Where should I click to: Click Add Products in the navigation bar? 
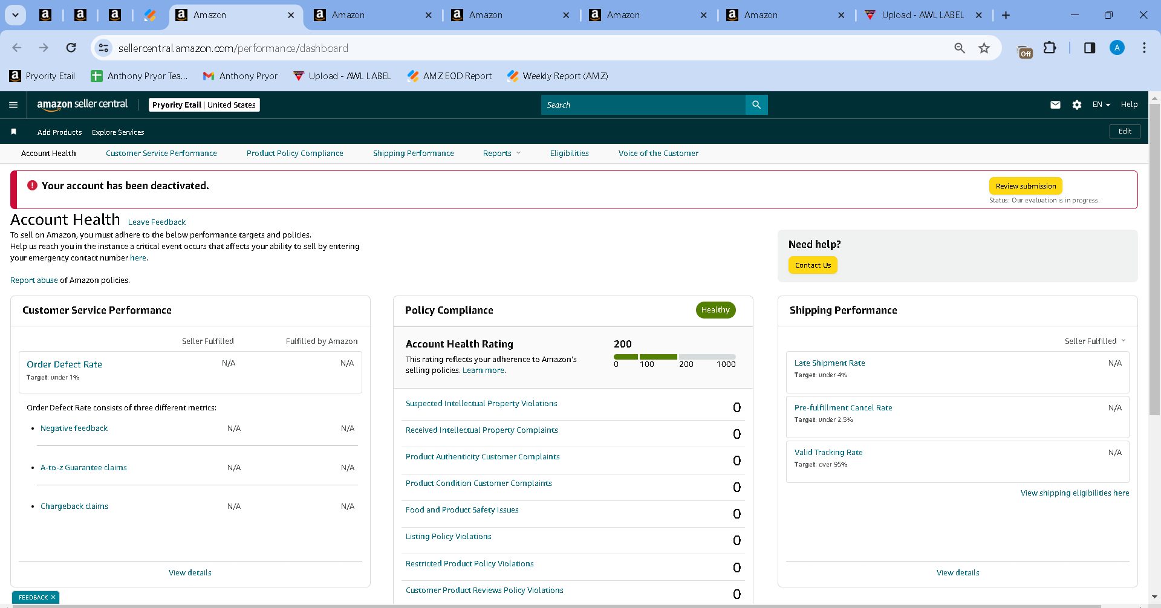click(59, 132)
